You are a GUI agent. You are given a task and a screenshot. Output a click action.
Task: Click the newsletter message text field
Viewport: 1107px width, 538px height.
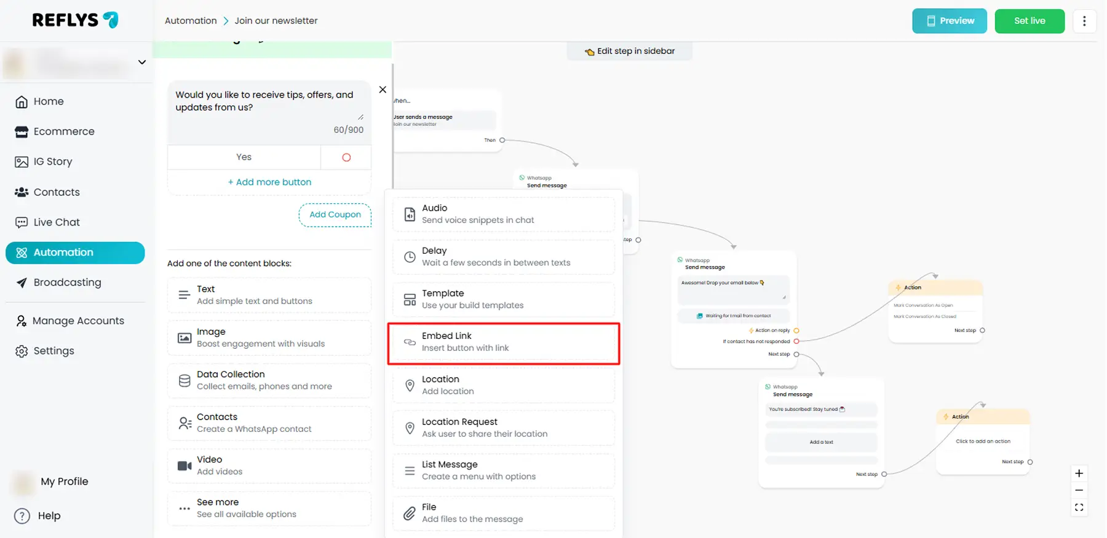tap(264, 101)
